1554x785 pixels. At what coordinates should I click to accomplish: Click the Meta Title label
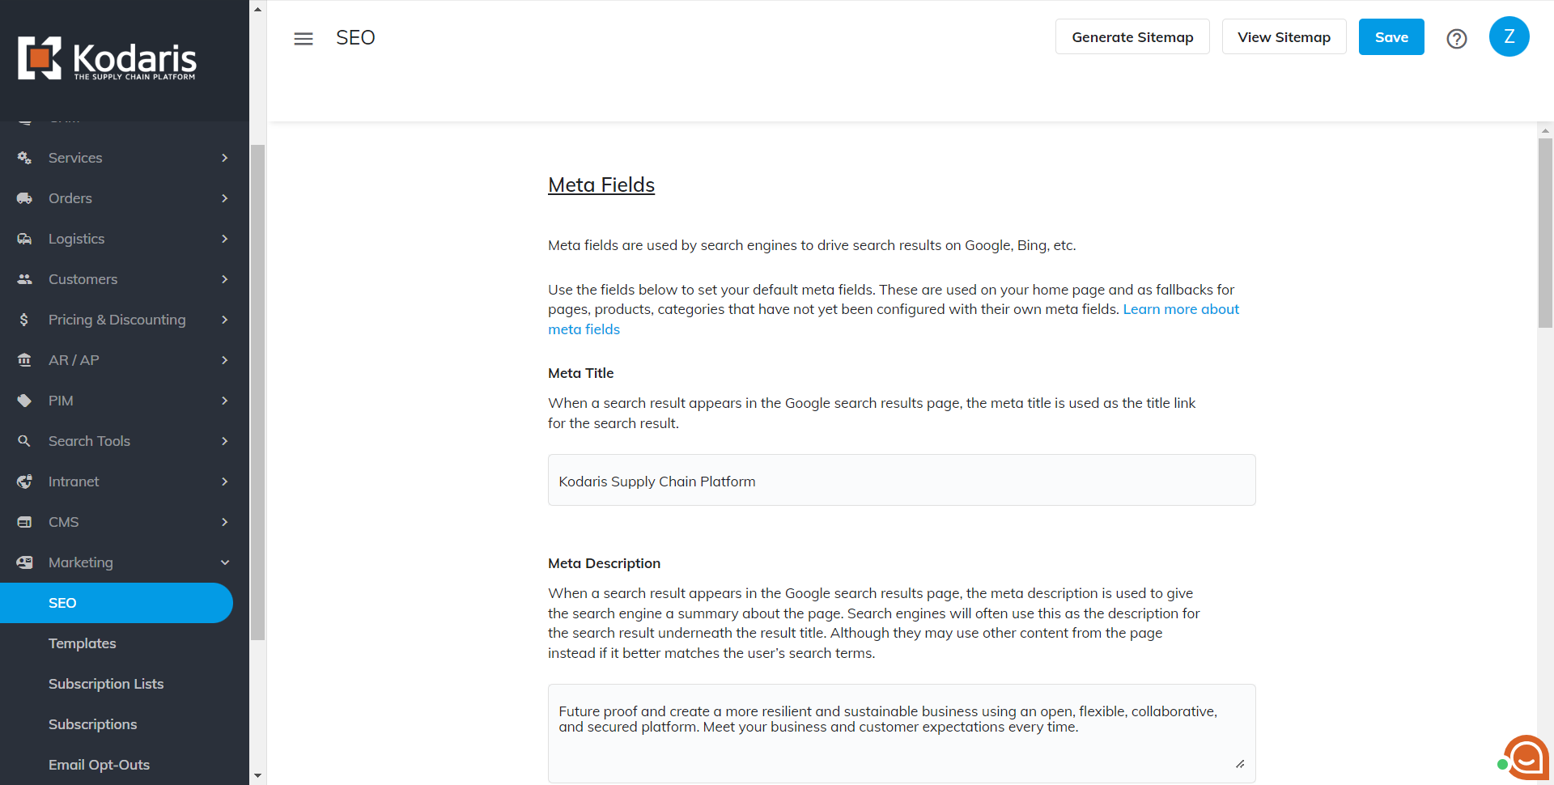580,373
